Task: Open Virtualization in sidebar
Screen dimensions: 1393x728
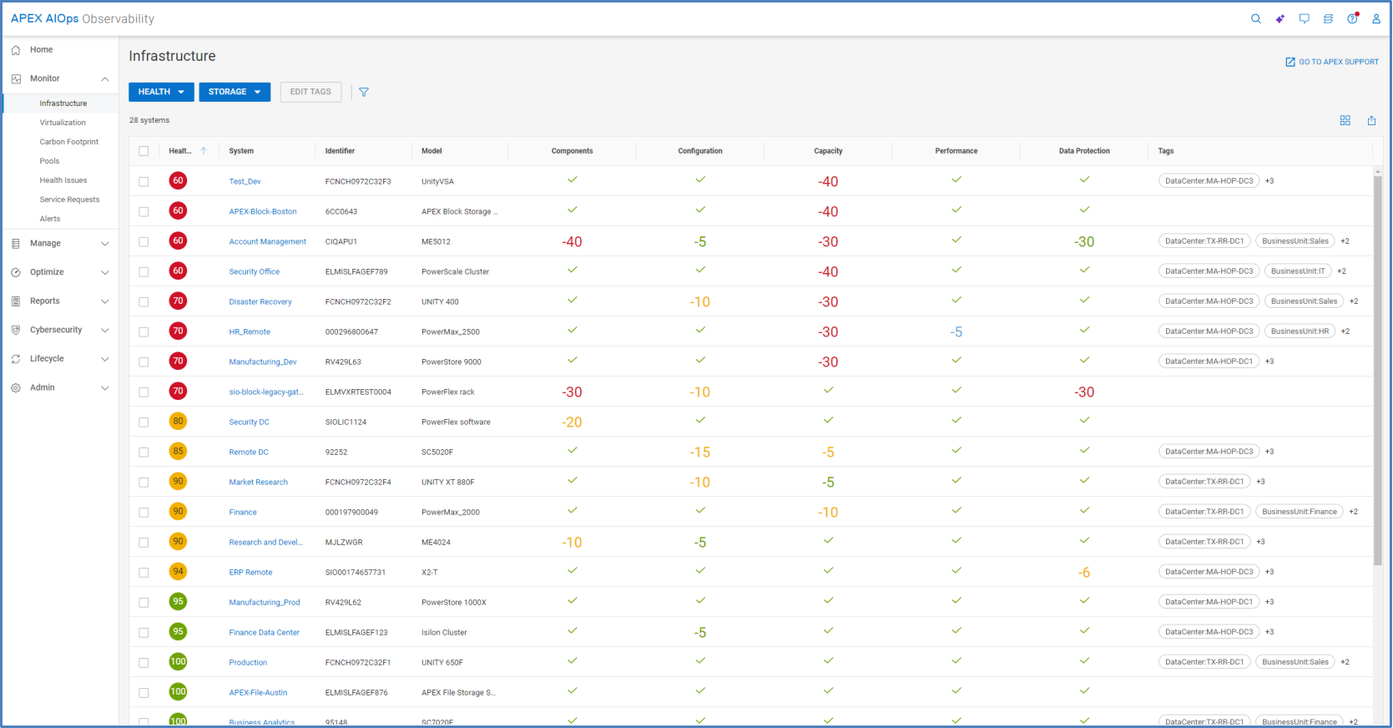Action: [63, 123]
